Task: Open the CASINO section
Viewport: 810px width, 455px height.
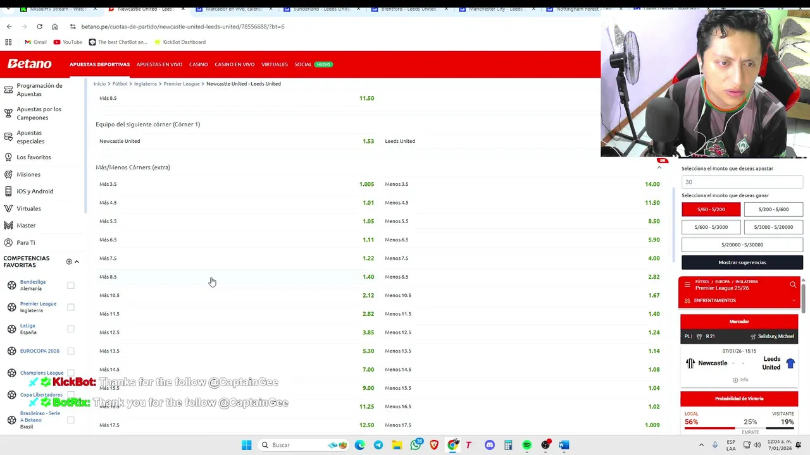Action: (x=198, y=64)
